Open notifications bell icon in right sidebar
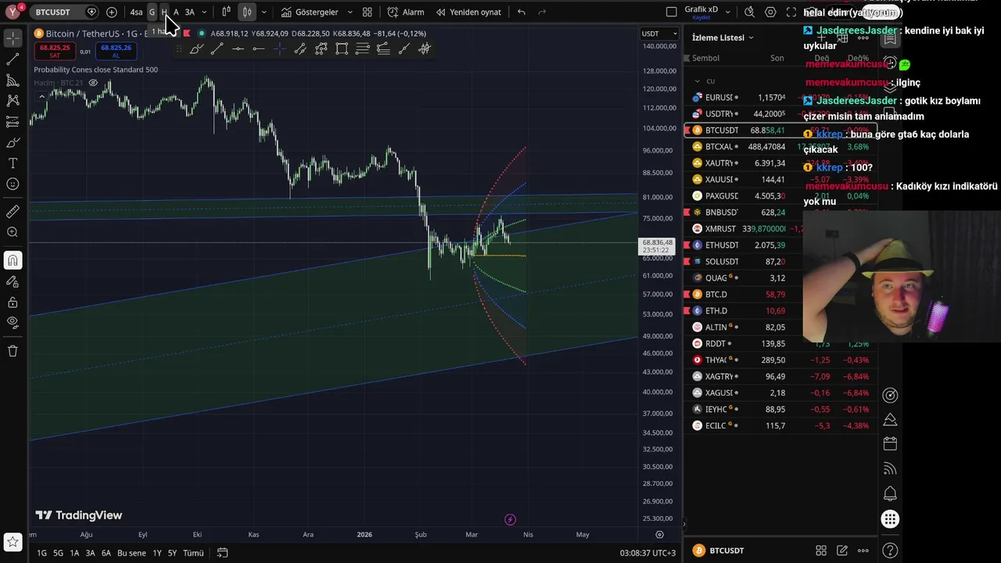 [890, 493]
